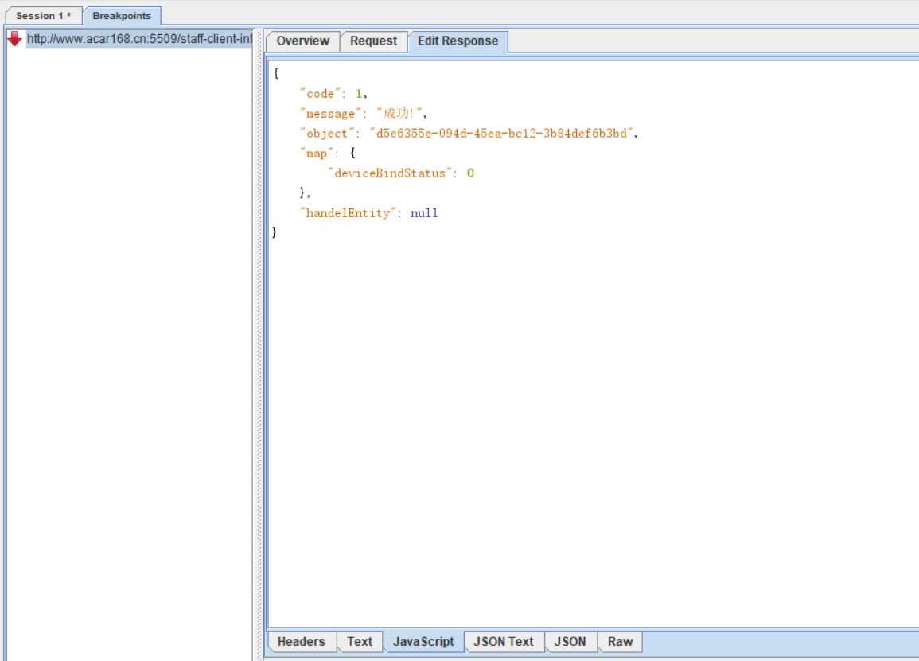Click the red breakpoint arrow icon
This screenshot has height=661, width=919.
[x=14, y=39]
